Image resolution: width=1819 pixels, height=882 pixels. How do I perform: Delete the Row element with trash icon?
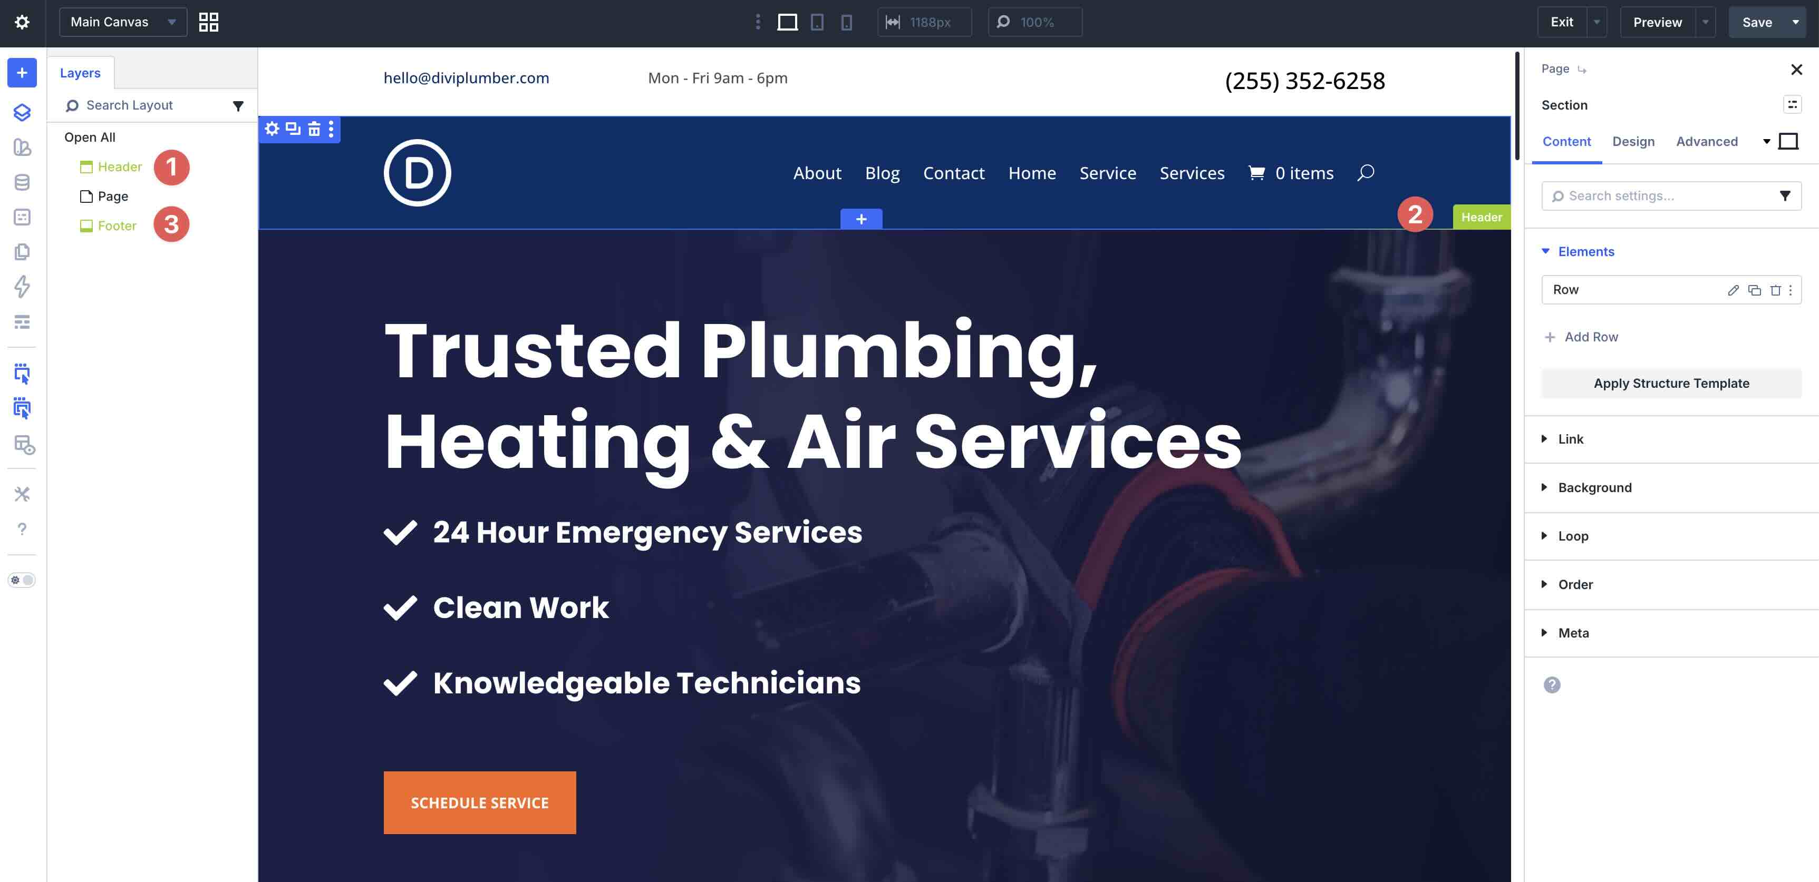pos(1775,290)
